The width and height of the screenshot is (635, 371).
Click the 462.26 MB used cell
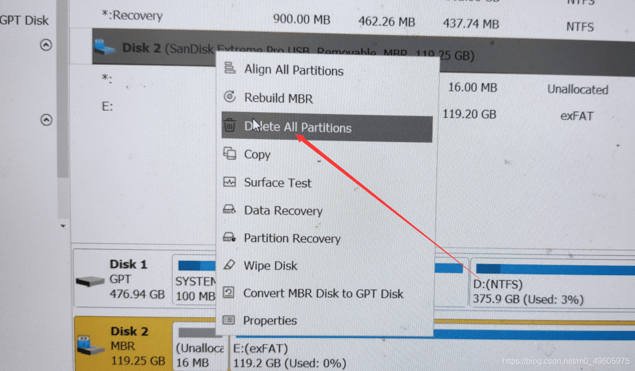pos(386,22)
